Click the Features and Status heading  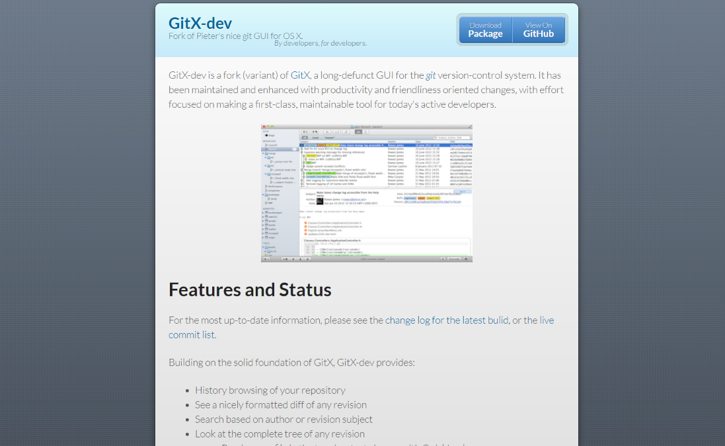click(250, 290)
